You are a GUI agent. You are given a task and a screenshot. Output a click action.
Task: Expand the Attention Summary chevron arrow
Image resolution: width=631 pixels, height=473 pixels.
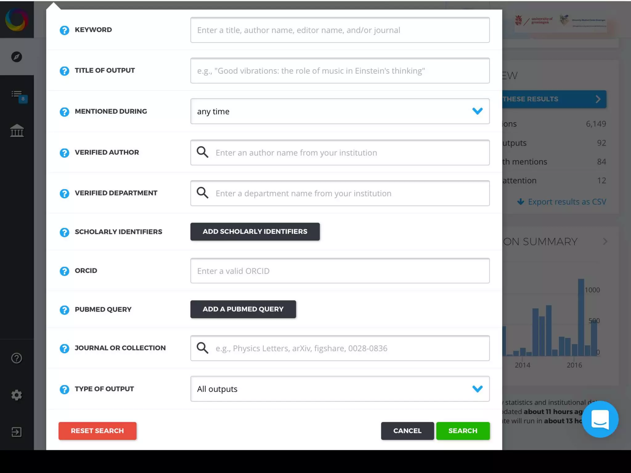(605, 242)
